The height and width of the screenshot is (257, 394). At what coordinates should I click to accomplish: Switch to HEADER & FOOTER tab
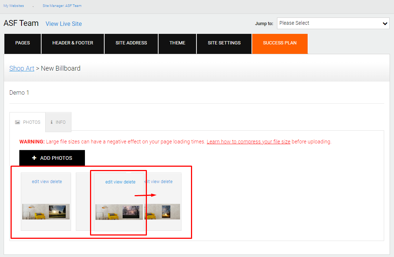73,44
